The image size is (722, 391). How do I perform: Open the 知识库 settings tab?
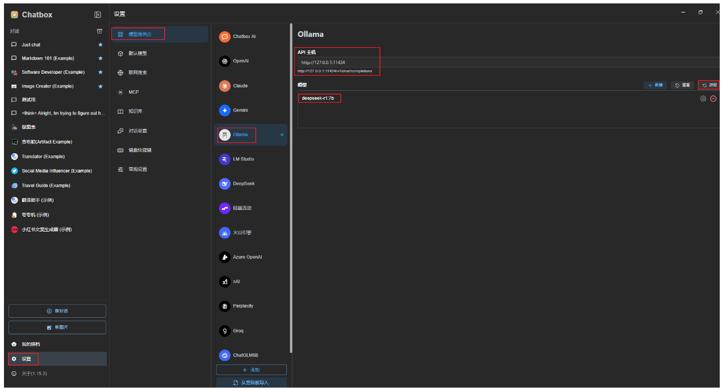(160, 111)
